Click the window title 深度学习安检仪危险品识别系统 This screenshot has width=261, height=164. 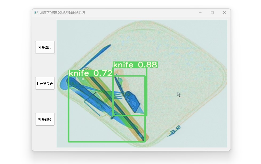coord(62,13)
